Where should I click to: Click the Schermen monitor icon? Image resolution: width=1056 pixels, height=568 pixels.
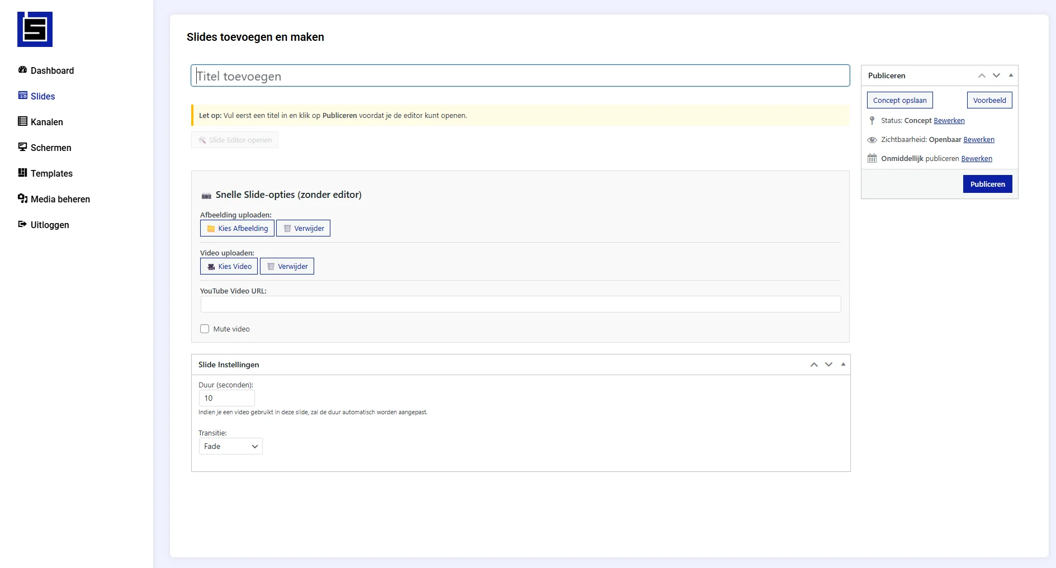click(x=22, y=147)
